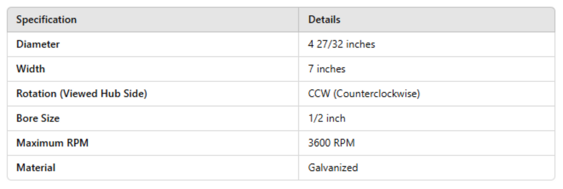
Task: Click the 7 inches width value
Action: pyautogui.click(x=327, y=69)
